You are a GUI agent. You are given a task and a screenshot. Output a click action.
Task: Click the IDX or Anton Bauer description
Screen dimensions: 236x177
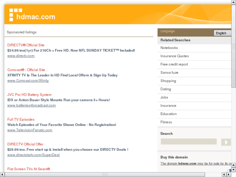[59, 100]
